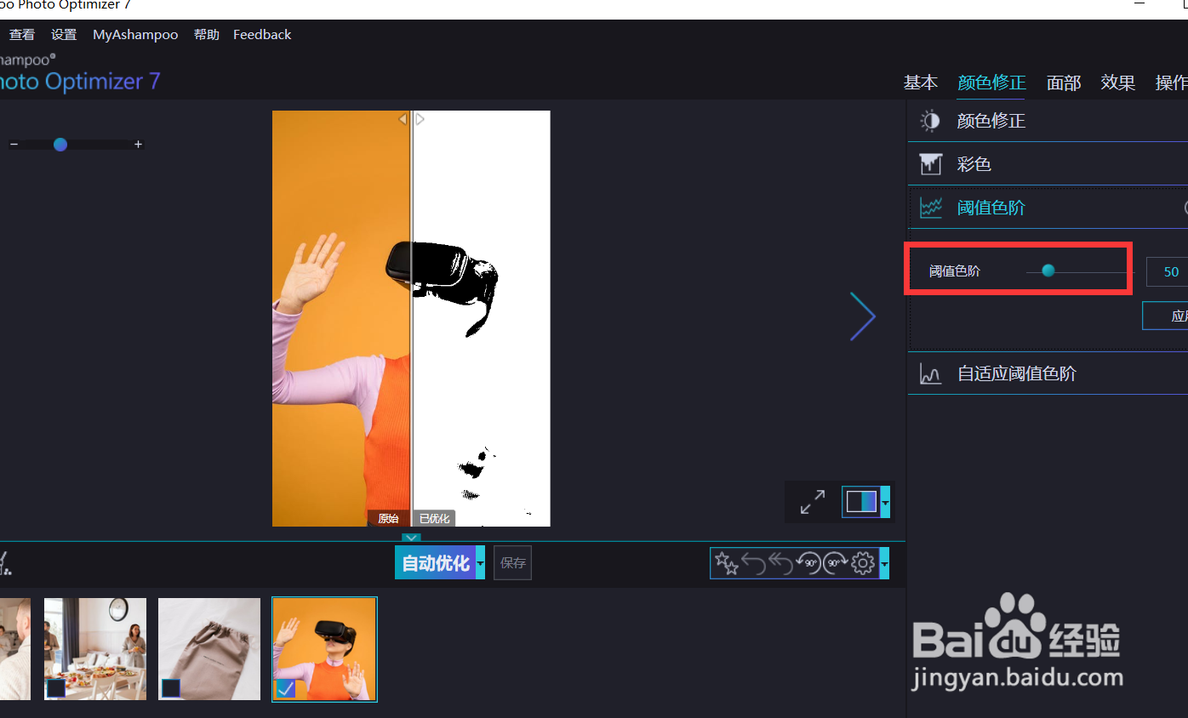Image resolution: width=1188 pixels, height=718 pixels.
Task: Expand the 颜色修正 section header
Action: click(1048, 121)
